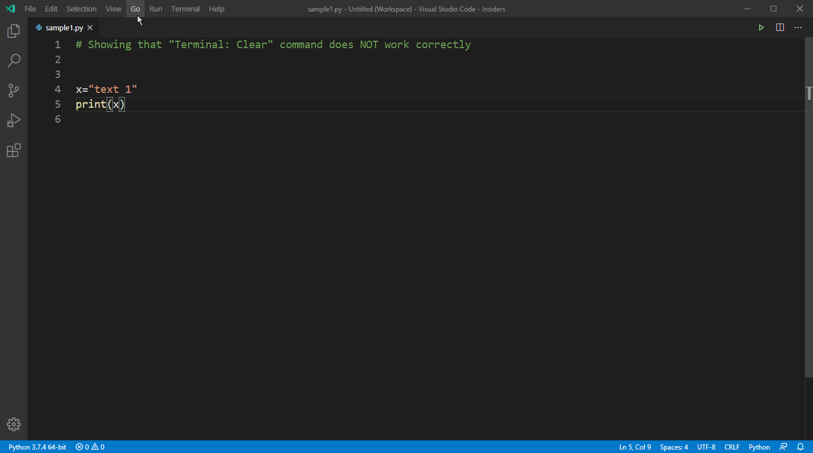Open the Run and Debug view

tap(14, 120)
